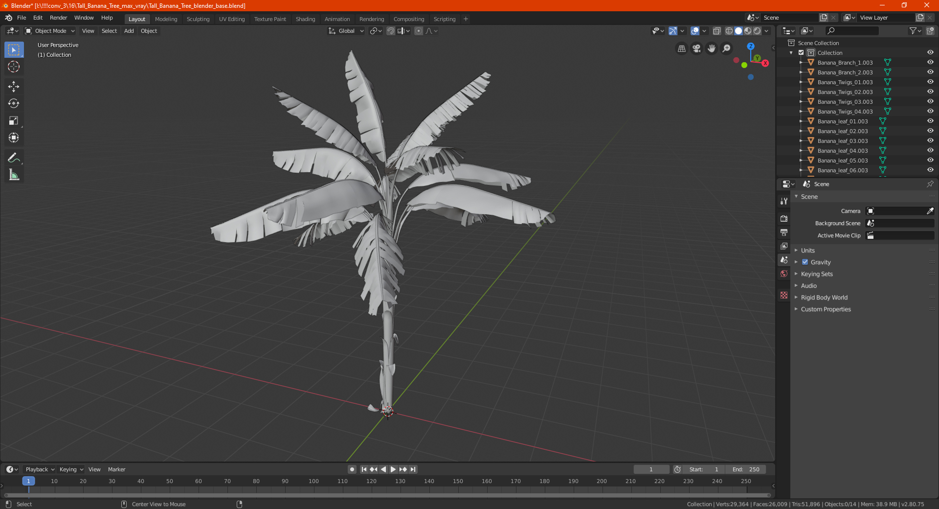
Task: Click the current frame number field
Action: 651,469
